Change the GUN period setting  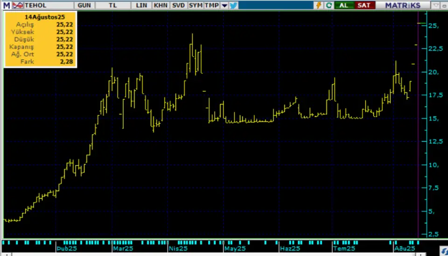pyautogui.click(x=84, y=5)
